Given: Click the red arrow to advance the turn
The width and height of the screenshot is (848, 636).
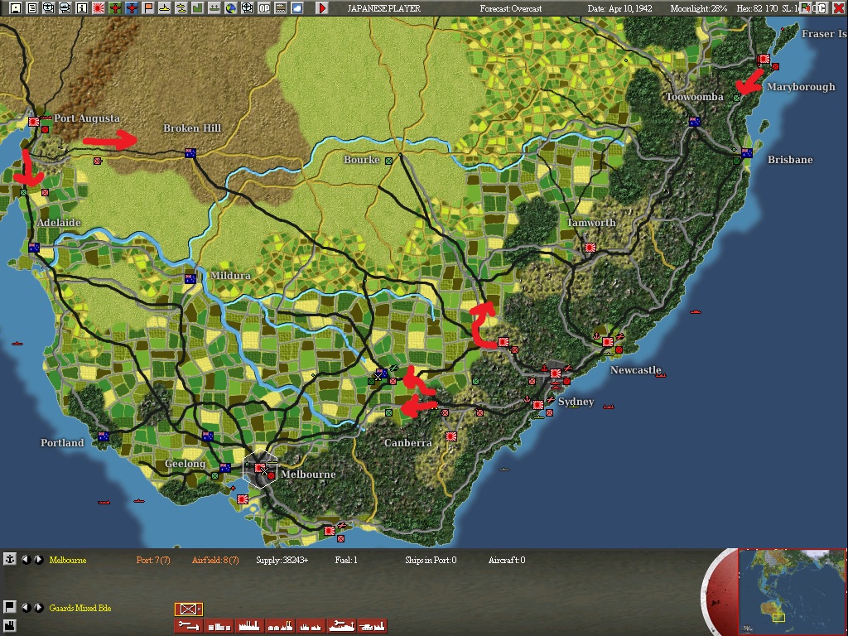Looking at the screenshot, I should coord(322,8).
